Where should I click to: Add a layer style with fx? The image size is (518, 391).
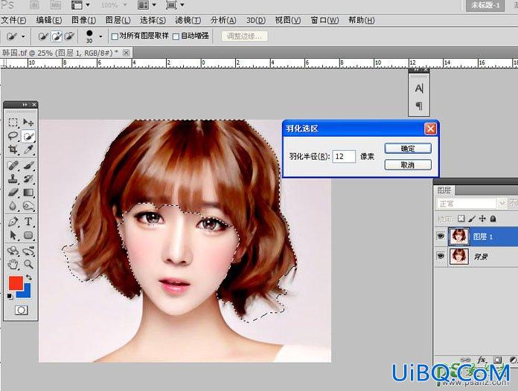[482, 360]
